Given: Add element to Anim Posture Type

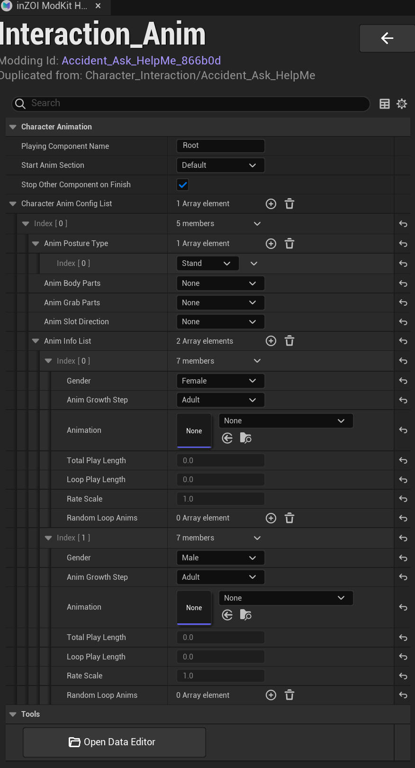Looking at the screenshot, I should click(271, 244).
